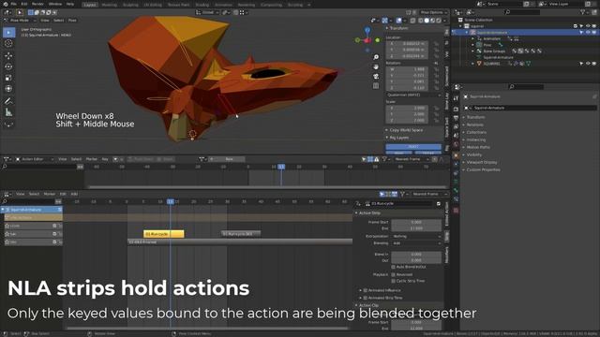Switch perspective/orthographic grid icon in the viewport
Image resolution: width=600 pixels, height=337 pixels.
pos(376,86)
